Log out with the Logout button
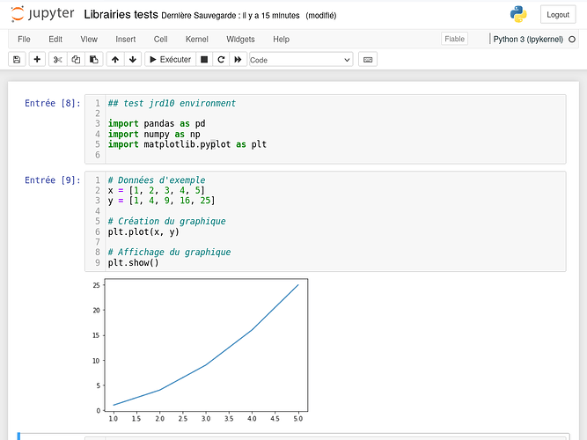The height and width of the screenshot is (440, 587). click(558, 15)
